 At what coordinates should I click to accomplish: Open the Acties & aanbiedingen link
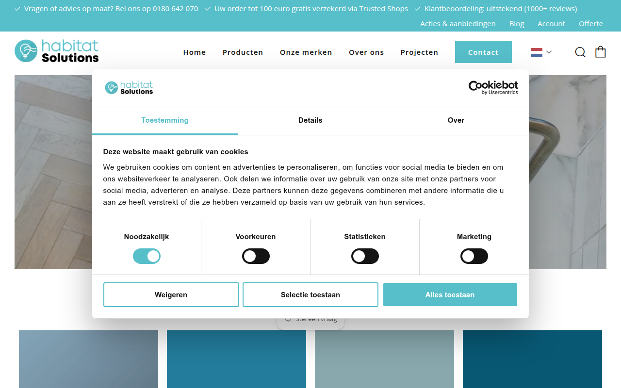[458, 23]
